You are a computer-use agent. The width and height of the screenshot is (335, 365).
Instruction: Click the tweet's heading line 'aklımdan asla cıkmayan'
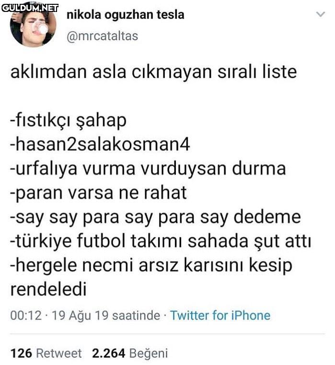pyautogui.click(x=153, y=72)
